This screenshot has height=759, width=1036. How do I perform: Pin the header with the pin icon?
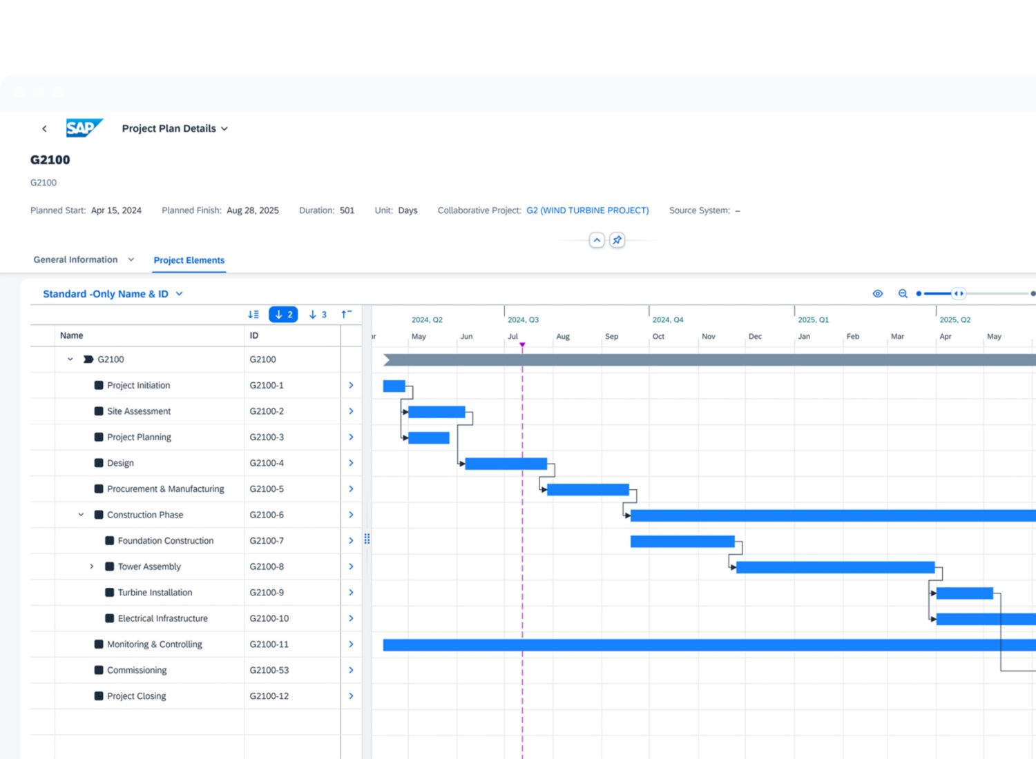click(617, 240)
